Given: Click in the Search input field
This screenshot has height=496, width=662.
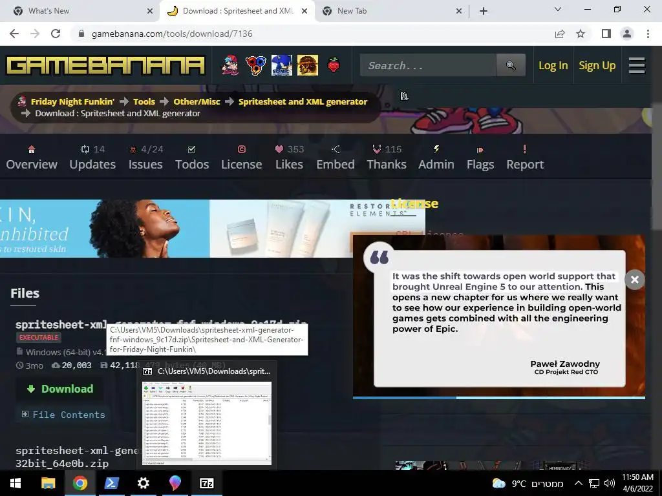Looking at the screenshot, I should click(428, 65).
